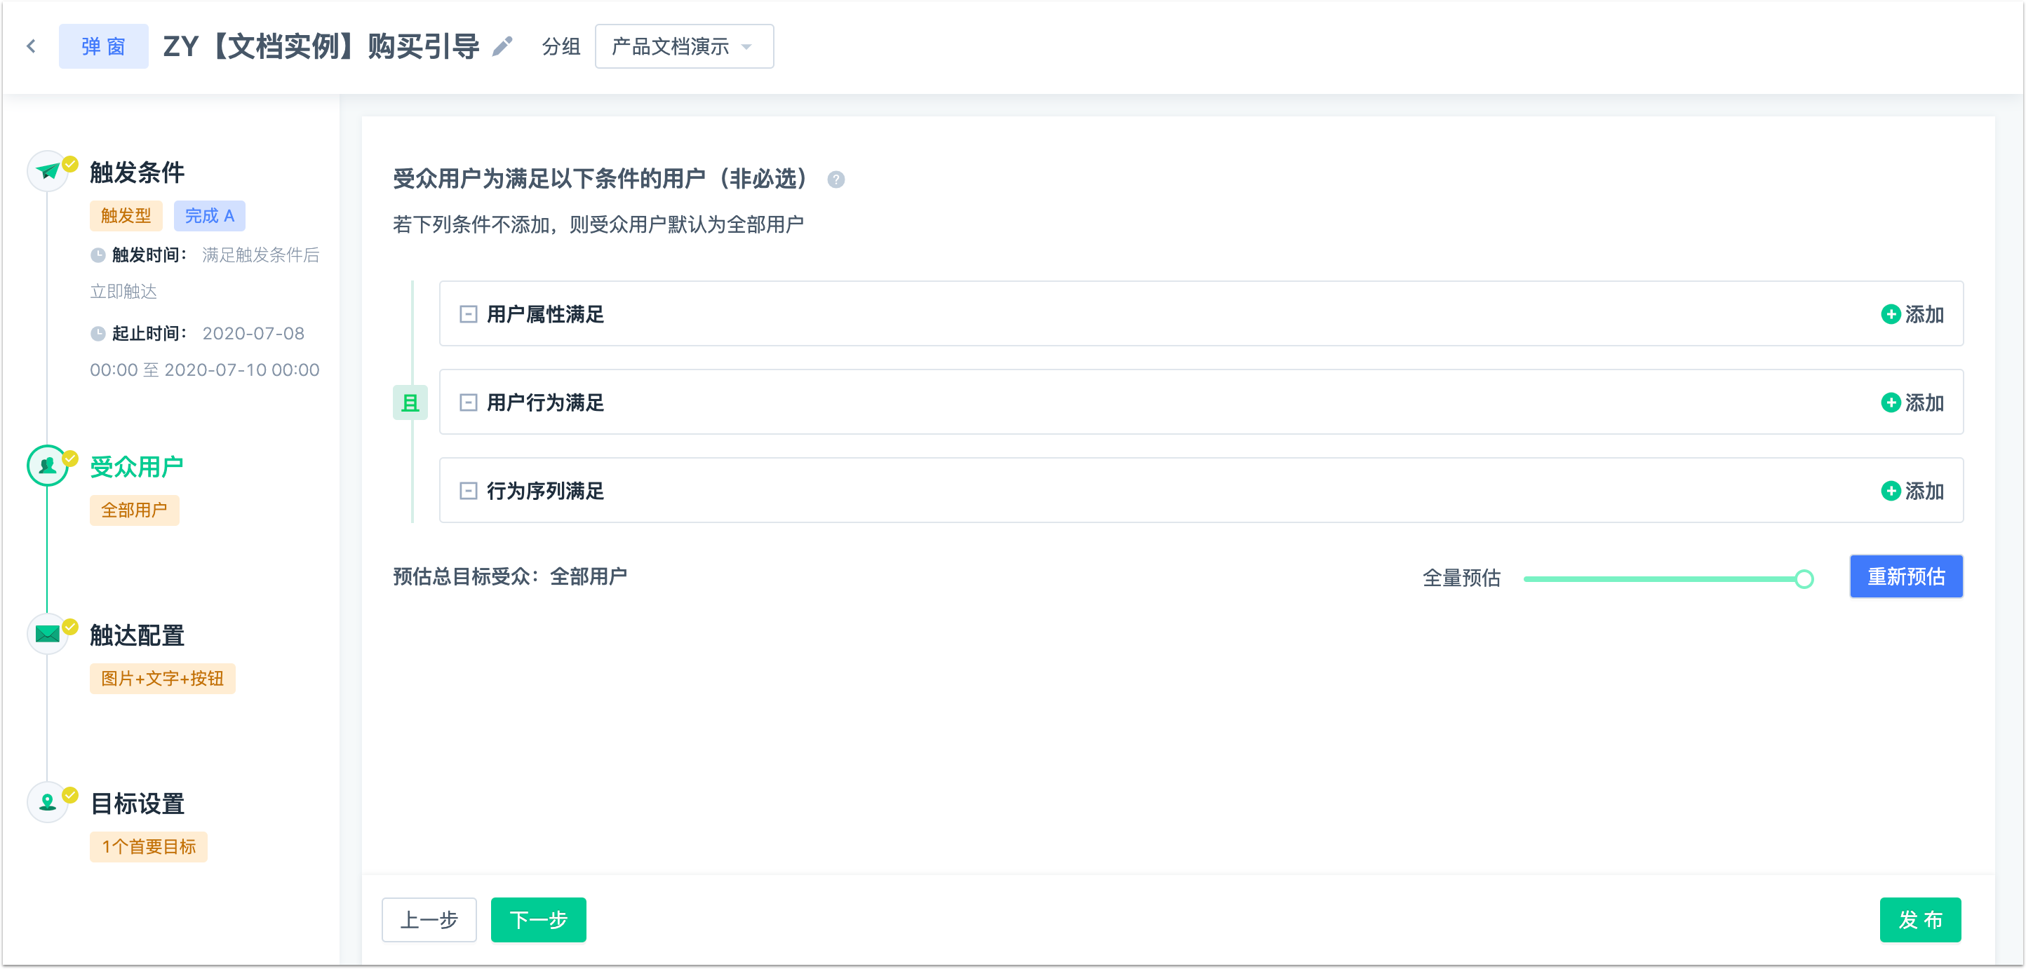Add condition via 添加 in 行为序列满足
The image size is (2026, 969).
pos(1912,492)
